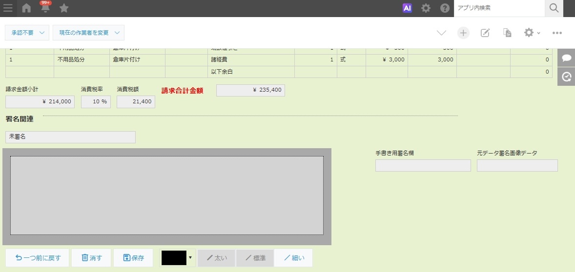Click the ¥ 3,000 unit price cell

(387, 59)
